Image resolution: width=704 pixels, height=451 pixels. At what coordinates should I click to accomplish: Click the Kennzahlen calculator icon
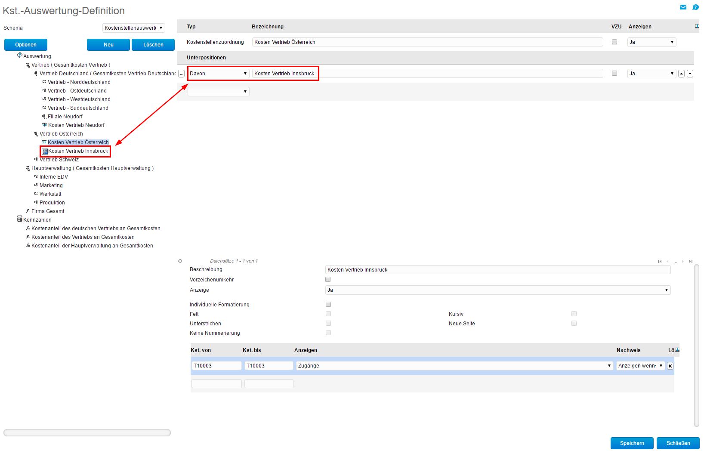(x=19, y=219)
